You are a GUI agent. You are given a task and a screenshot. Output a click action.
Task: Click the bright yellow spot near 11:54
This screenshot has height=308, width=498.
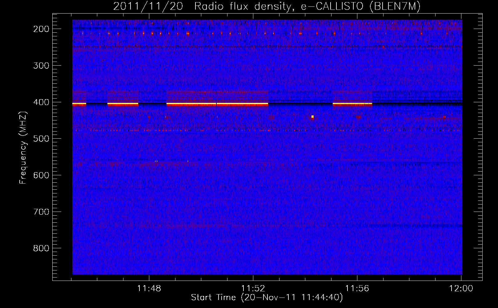tap(312, 117)
